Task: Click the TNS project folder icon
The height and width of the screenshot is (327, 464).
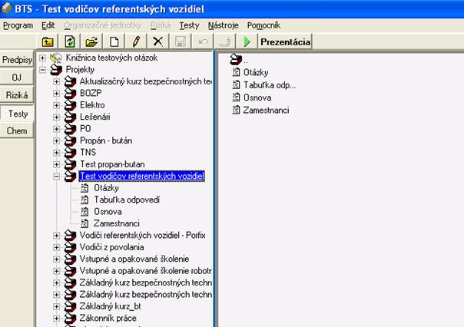Action: (x=70, y=153)
